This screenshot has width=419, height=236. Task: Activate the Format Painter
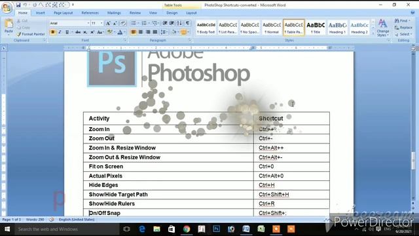tap(31, 34)
